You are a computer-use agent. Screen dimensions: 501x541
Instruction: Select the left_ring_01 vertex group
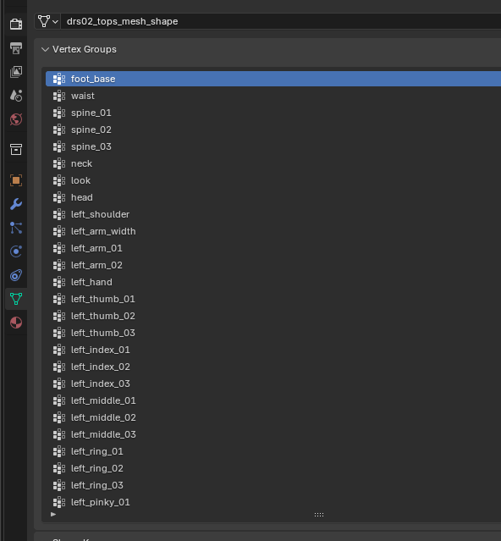(273, 451)
